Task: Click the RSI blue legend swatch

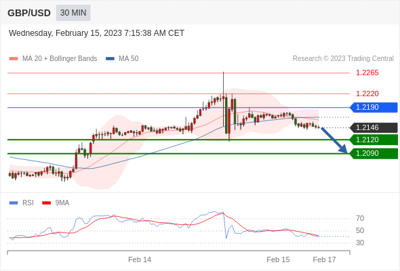Action: click(14, 203)
